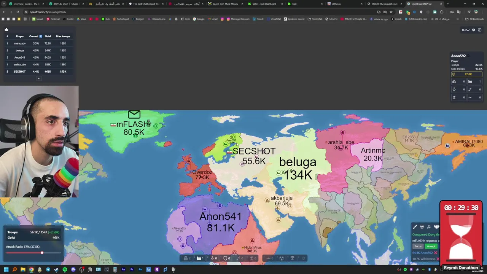The height and width of the screenshot is (274, 487).
Task: Select atom bomb item in bottom bar
Action: click(x=282, y=258)
